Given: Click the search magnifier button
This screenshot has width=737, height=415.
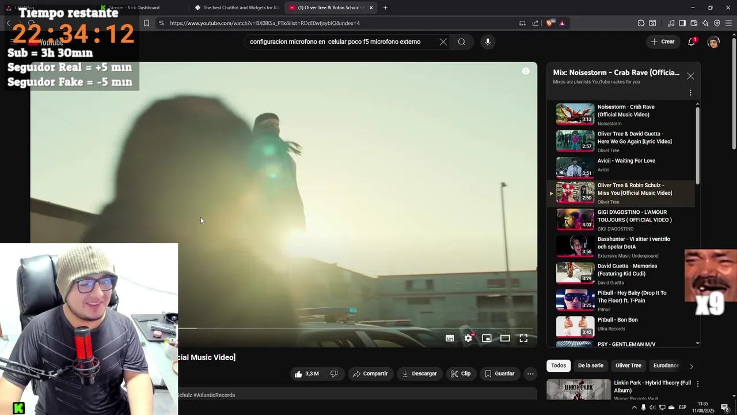Looking at the screenshot, I should pyautogui.click(x=462, y=41).
